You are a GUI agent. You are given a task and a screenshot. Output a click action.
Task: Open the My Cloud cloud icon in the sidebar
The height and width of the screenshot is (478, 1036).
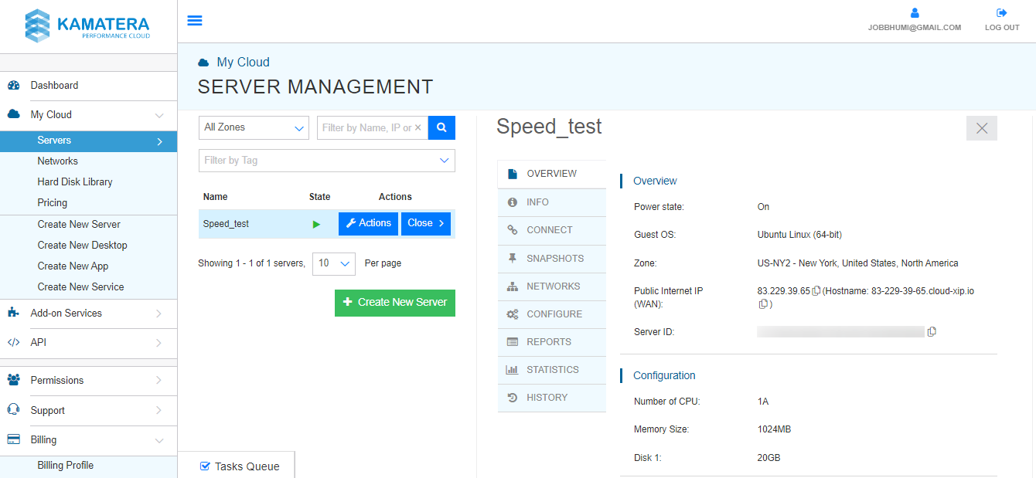(14, 114)
